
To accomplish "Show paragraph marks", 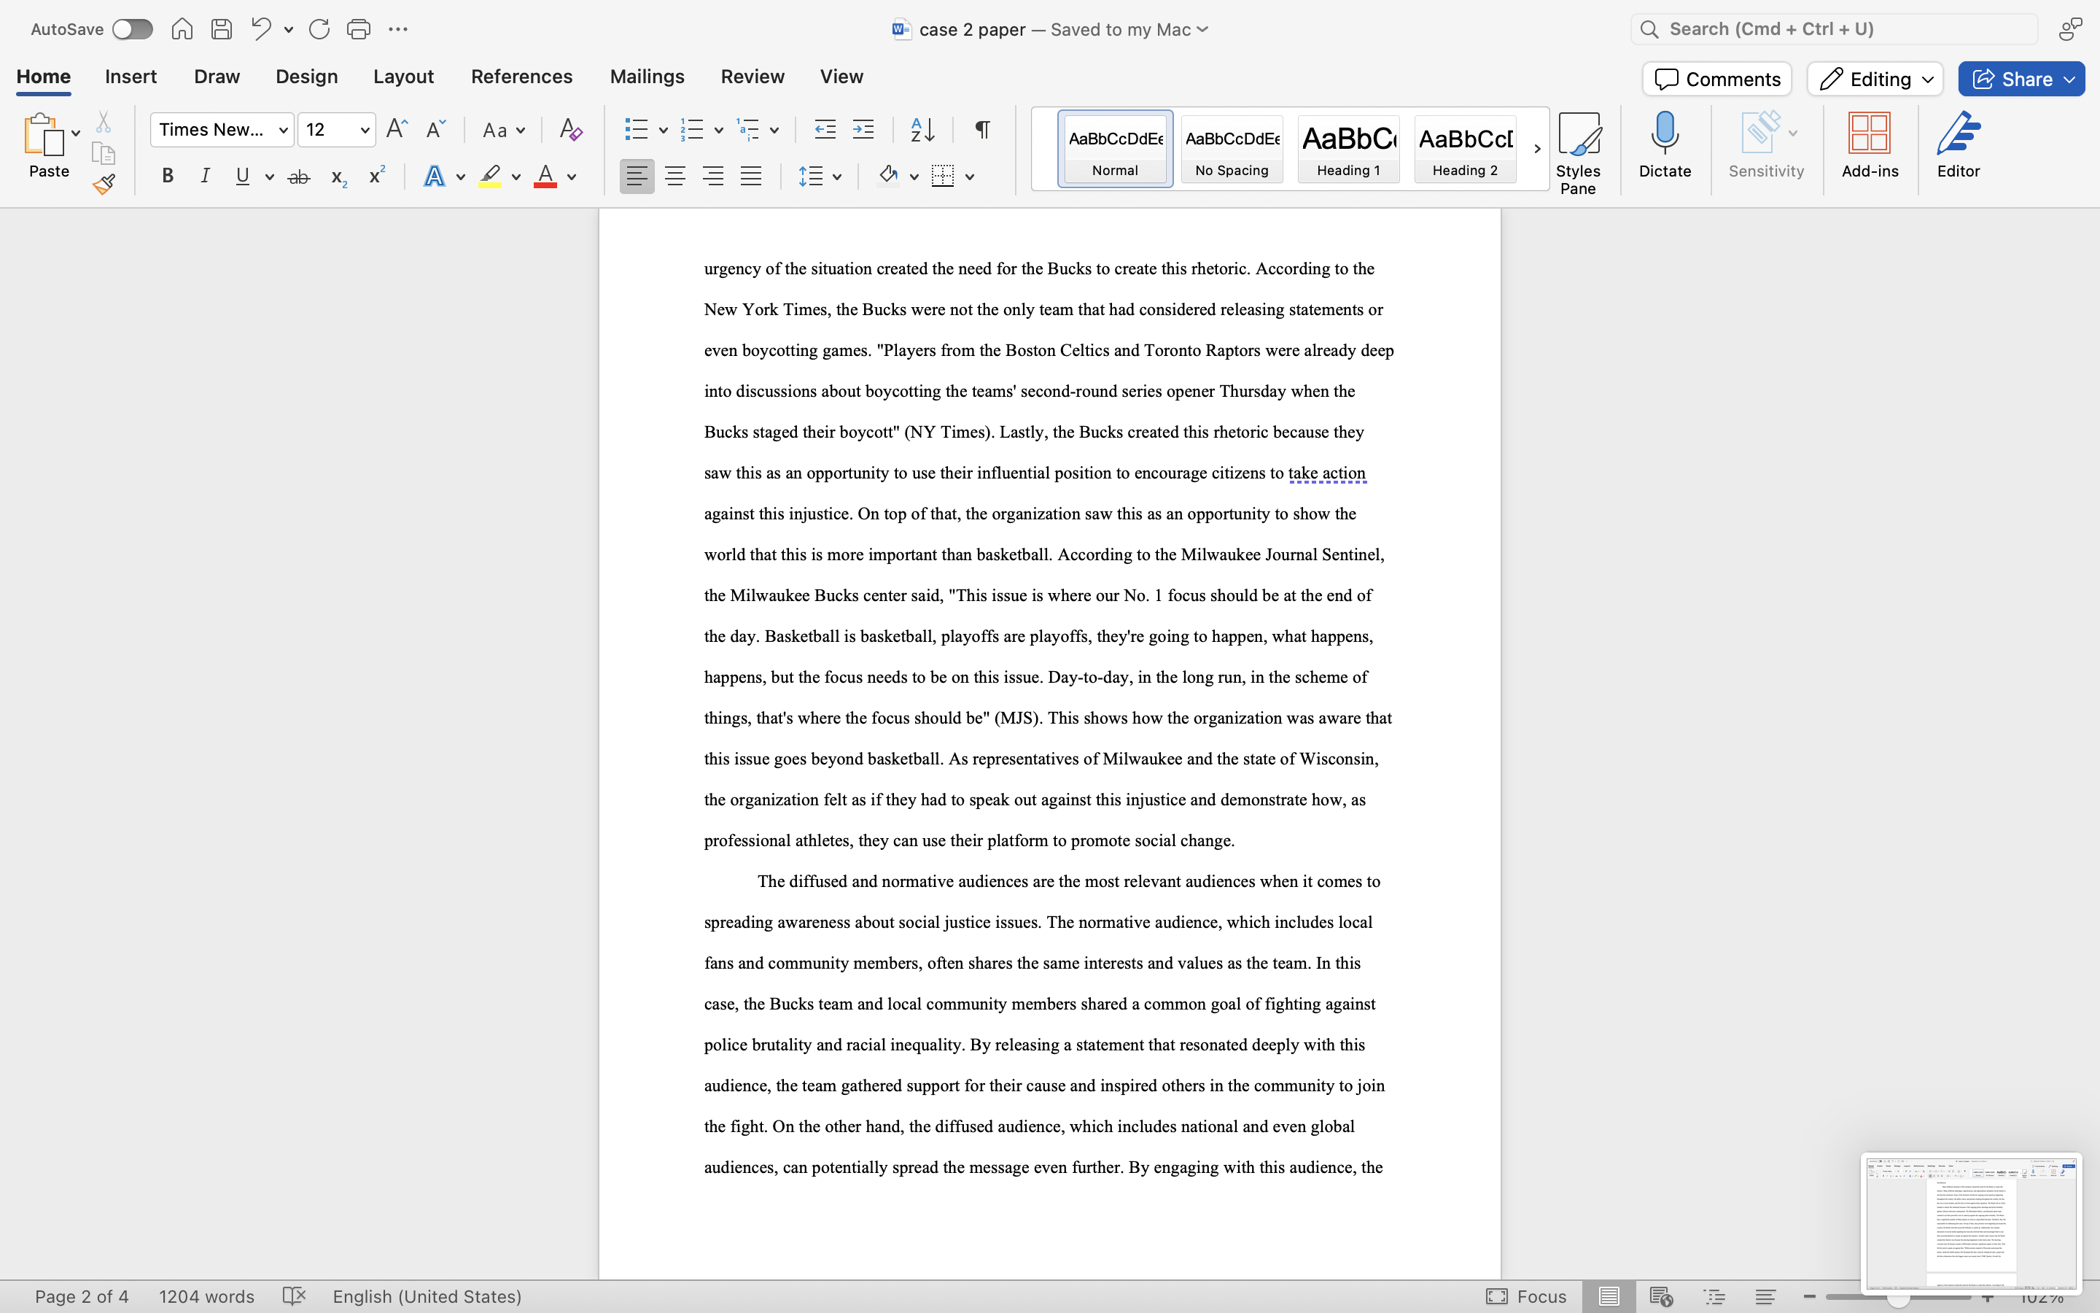I will (981, 128).
